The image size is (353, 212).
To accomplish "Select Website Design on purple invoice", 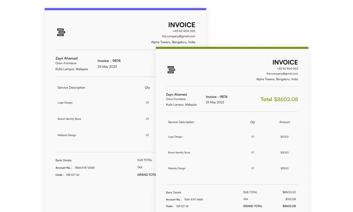I will [67, 135].
